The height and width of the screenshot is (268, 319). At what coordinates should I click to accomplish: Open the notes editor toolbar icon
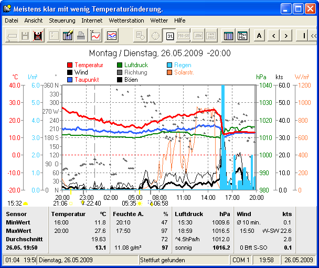[68, 36]
